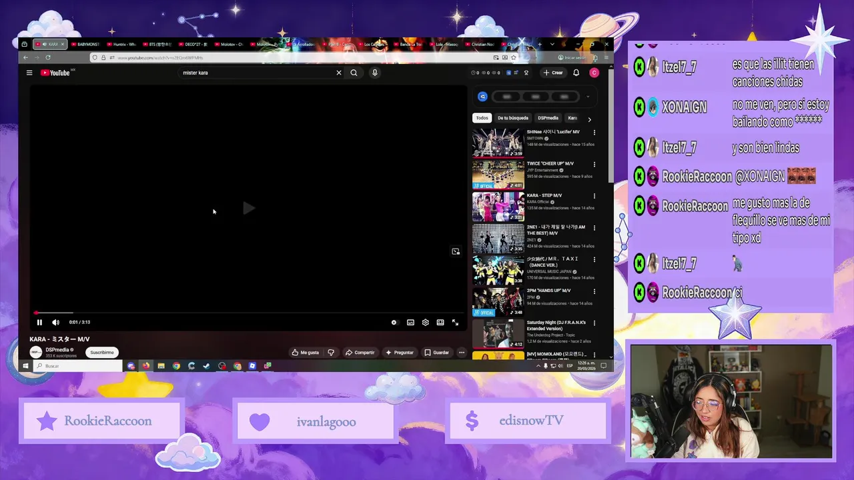Select the 'De tu búsqueda' chip

512,118
